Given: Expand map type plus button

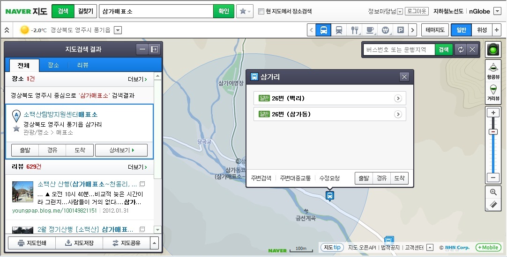Looking at the screenshot, I should coord(497,30).
